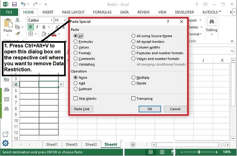Enable the Transpose checkbox
The image size is (237, 156).
(133, 98)
